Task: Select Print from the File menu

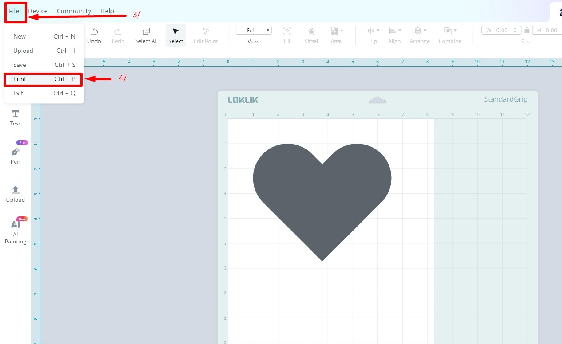Action: pyautogui.click(x=44, y=79)
